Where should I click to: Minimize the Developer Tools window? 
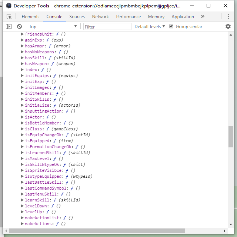click(x=192, y=6)
